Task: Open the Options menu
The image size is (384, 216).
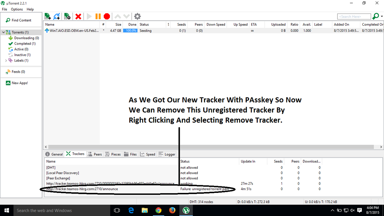Action: coord(17,9)
